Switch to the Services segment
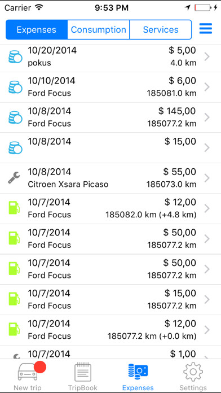This screenshot has width=221, height=393. click(x=161, y=29)
